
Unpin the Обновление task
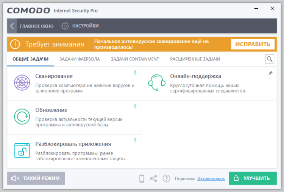(x=135, y=107)
